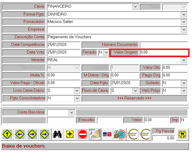Open the Pgto Consolidadora dropdown
Viewport: 192px width, 152px height.
[77, 98]
